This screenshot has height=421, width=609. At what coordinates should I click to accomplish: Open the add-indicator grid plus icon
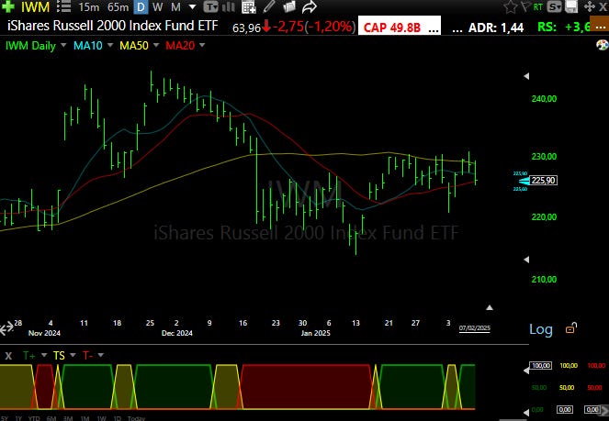[x=249, y=6]
